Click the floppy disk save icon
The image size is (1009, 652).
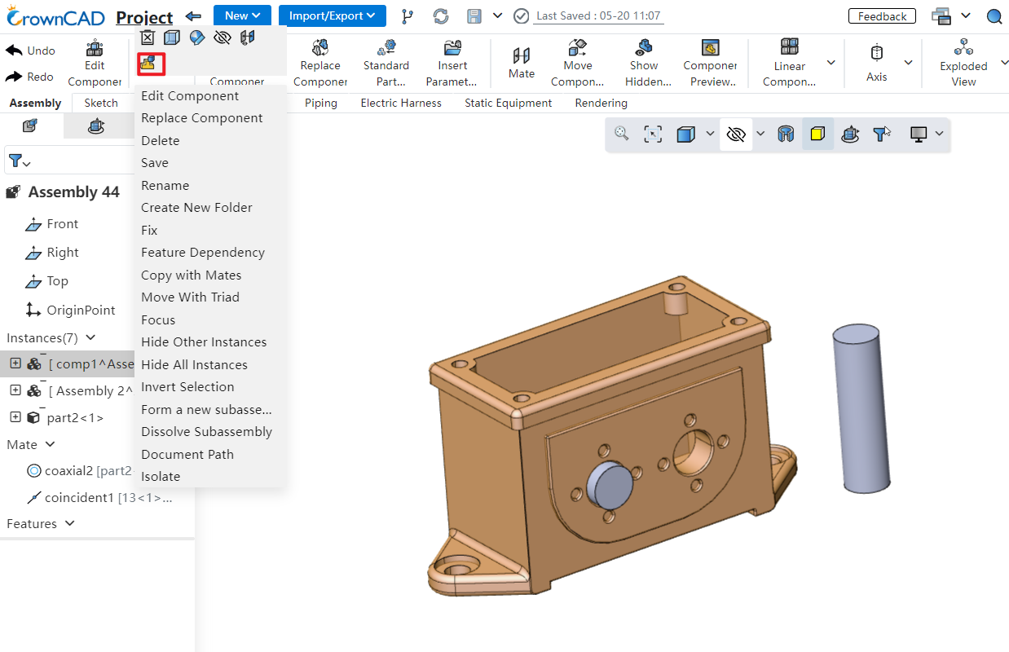475,16
